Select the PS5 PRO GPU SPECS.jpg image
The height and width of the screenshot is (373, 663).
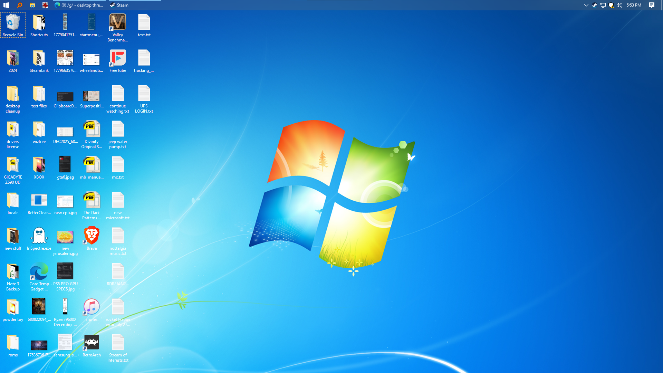[x=65, y=277]
